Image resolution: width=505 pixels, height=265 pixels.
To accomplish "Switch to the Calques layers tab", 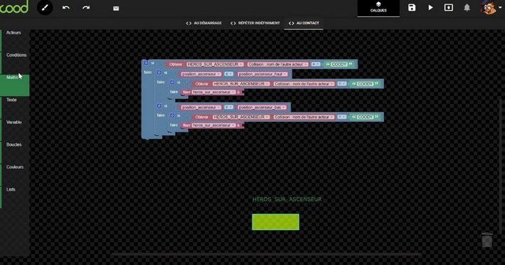I will pos(378,7).
